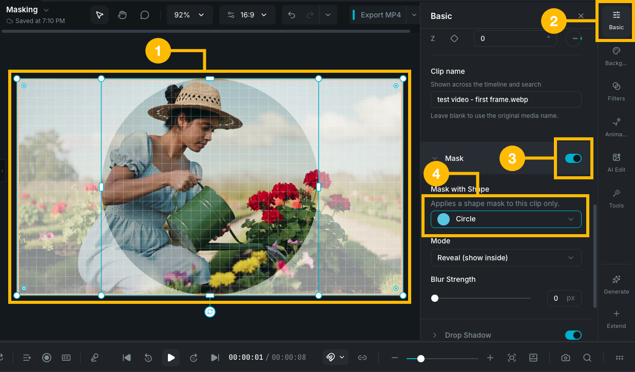Enable the Mask toggle
The height and width of the screenshot is (372, 635).
tap(573, 158)
